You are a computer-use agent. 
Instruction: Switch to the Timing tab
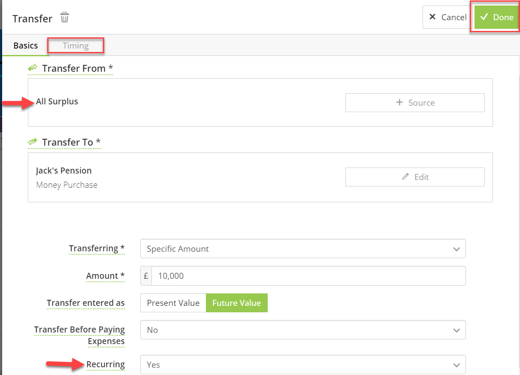click(x=76, y=46)
